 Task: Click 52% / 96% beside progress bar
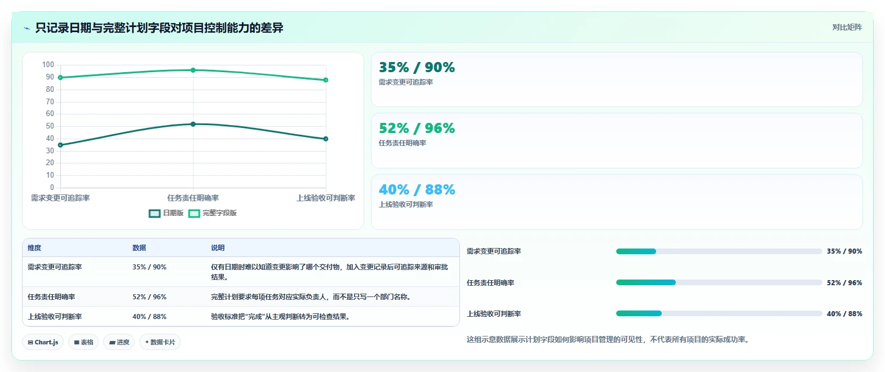coord(844,283)
